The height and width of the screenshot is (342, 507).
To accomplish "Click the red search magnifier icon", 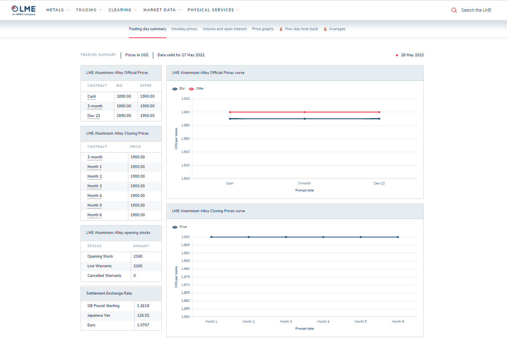I will pos(454,10).
